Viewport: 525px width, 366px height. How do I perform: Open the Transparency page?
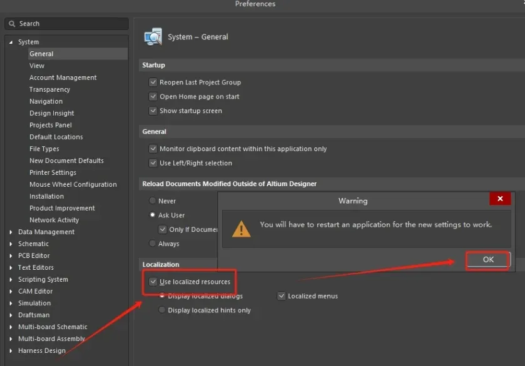coord(49,89)
